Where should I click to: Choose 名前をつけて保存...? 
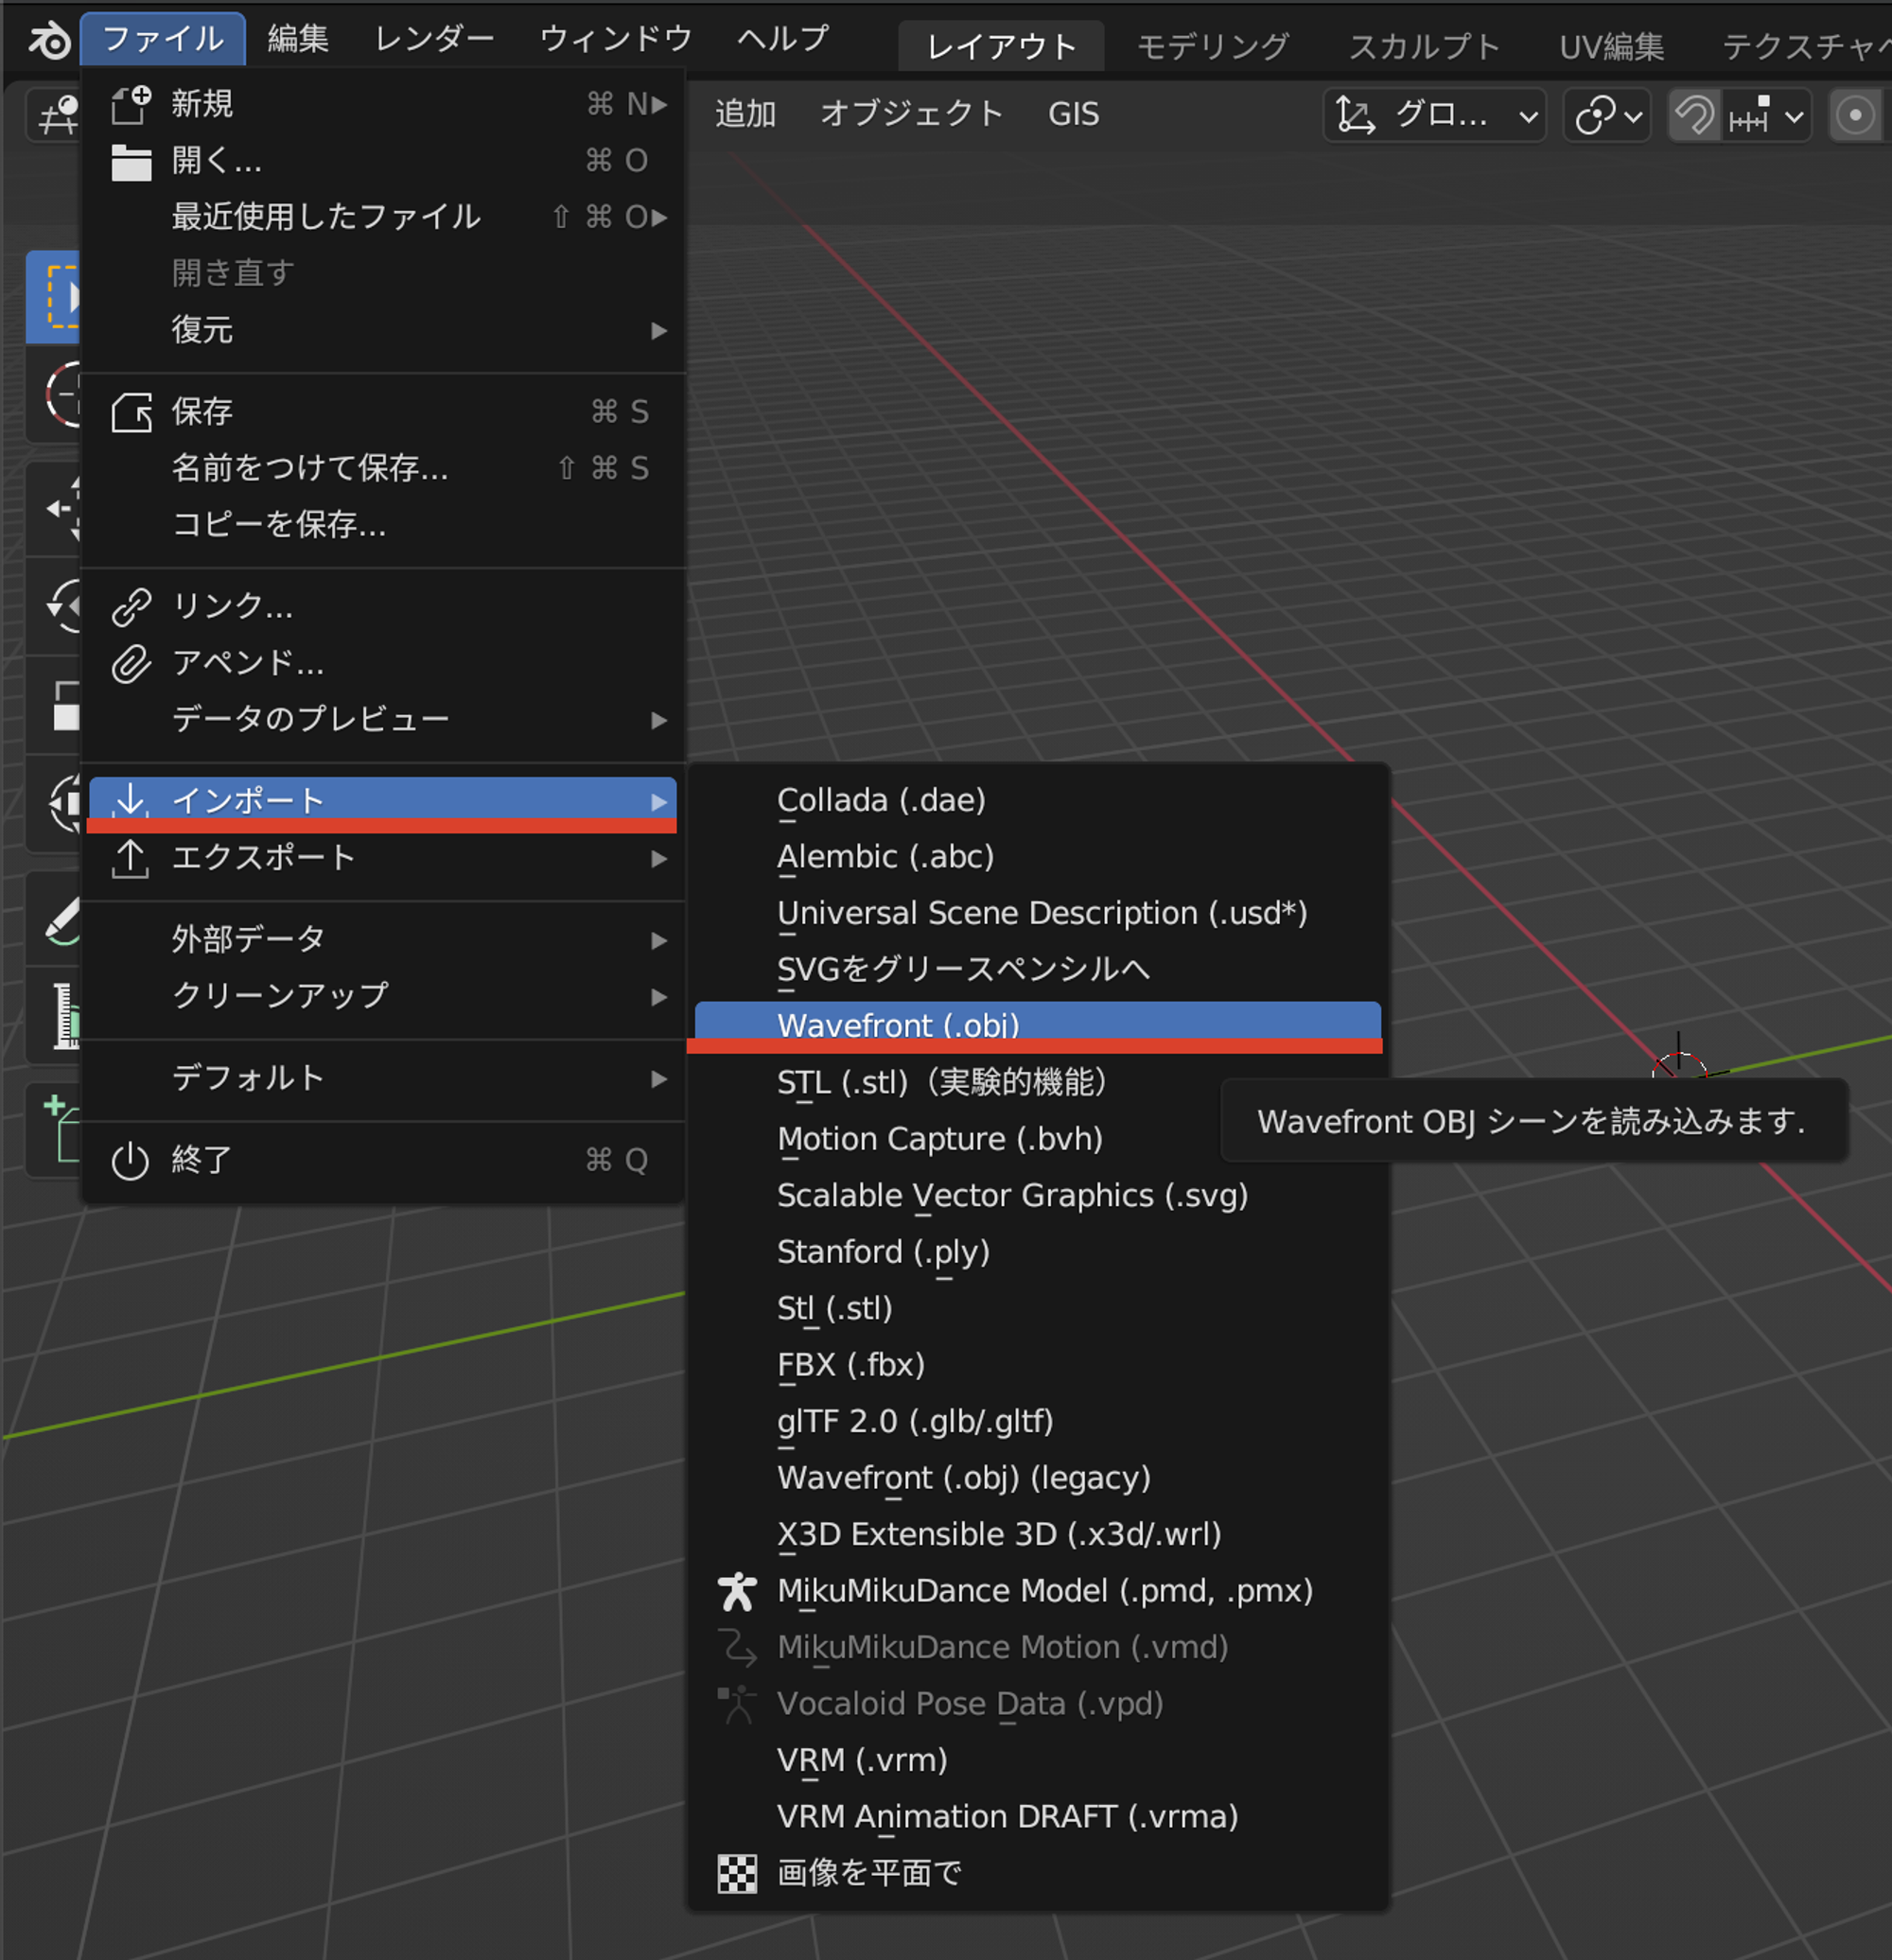pos(383,468)
